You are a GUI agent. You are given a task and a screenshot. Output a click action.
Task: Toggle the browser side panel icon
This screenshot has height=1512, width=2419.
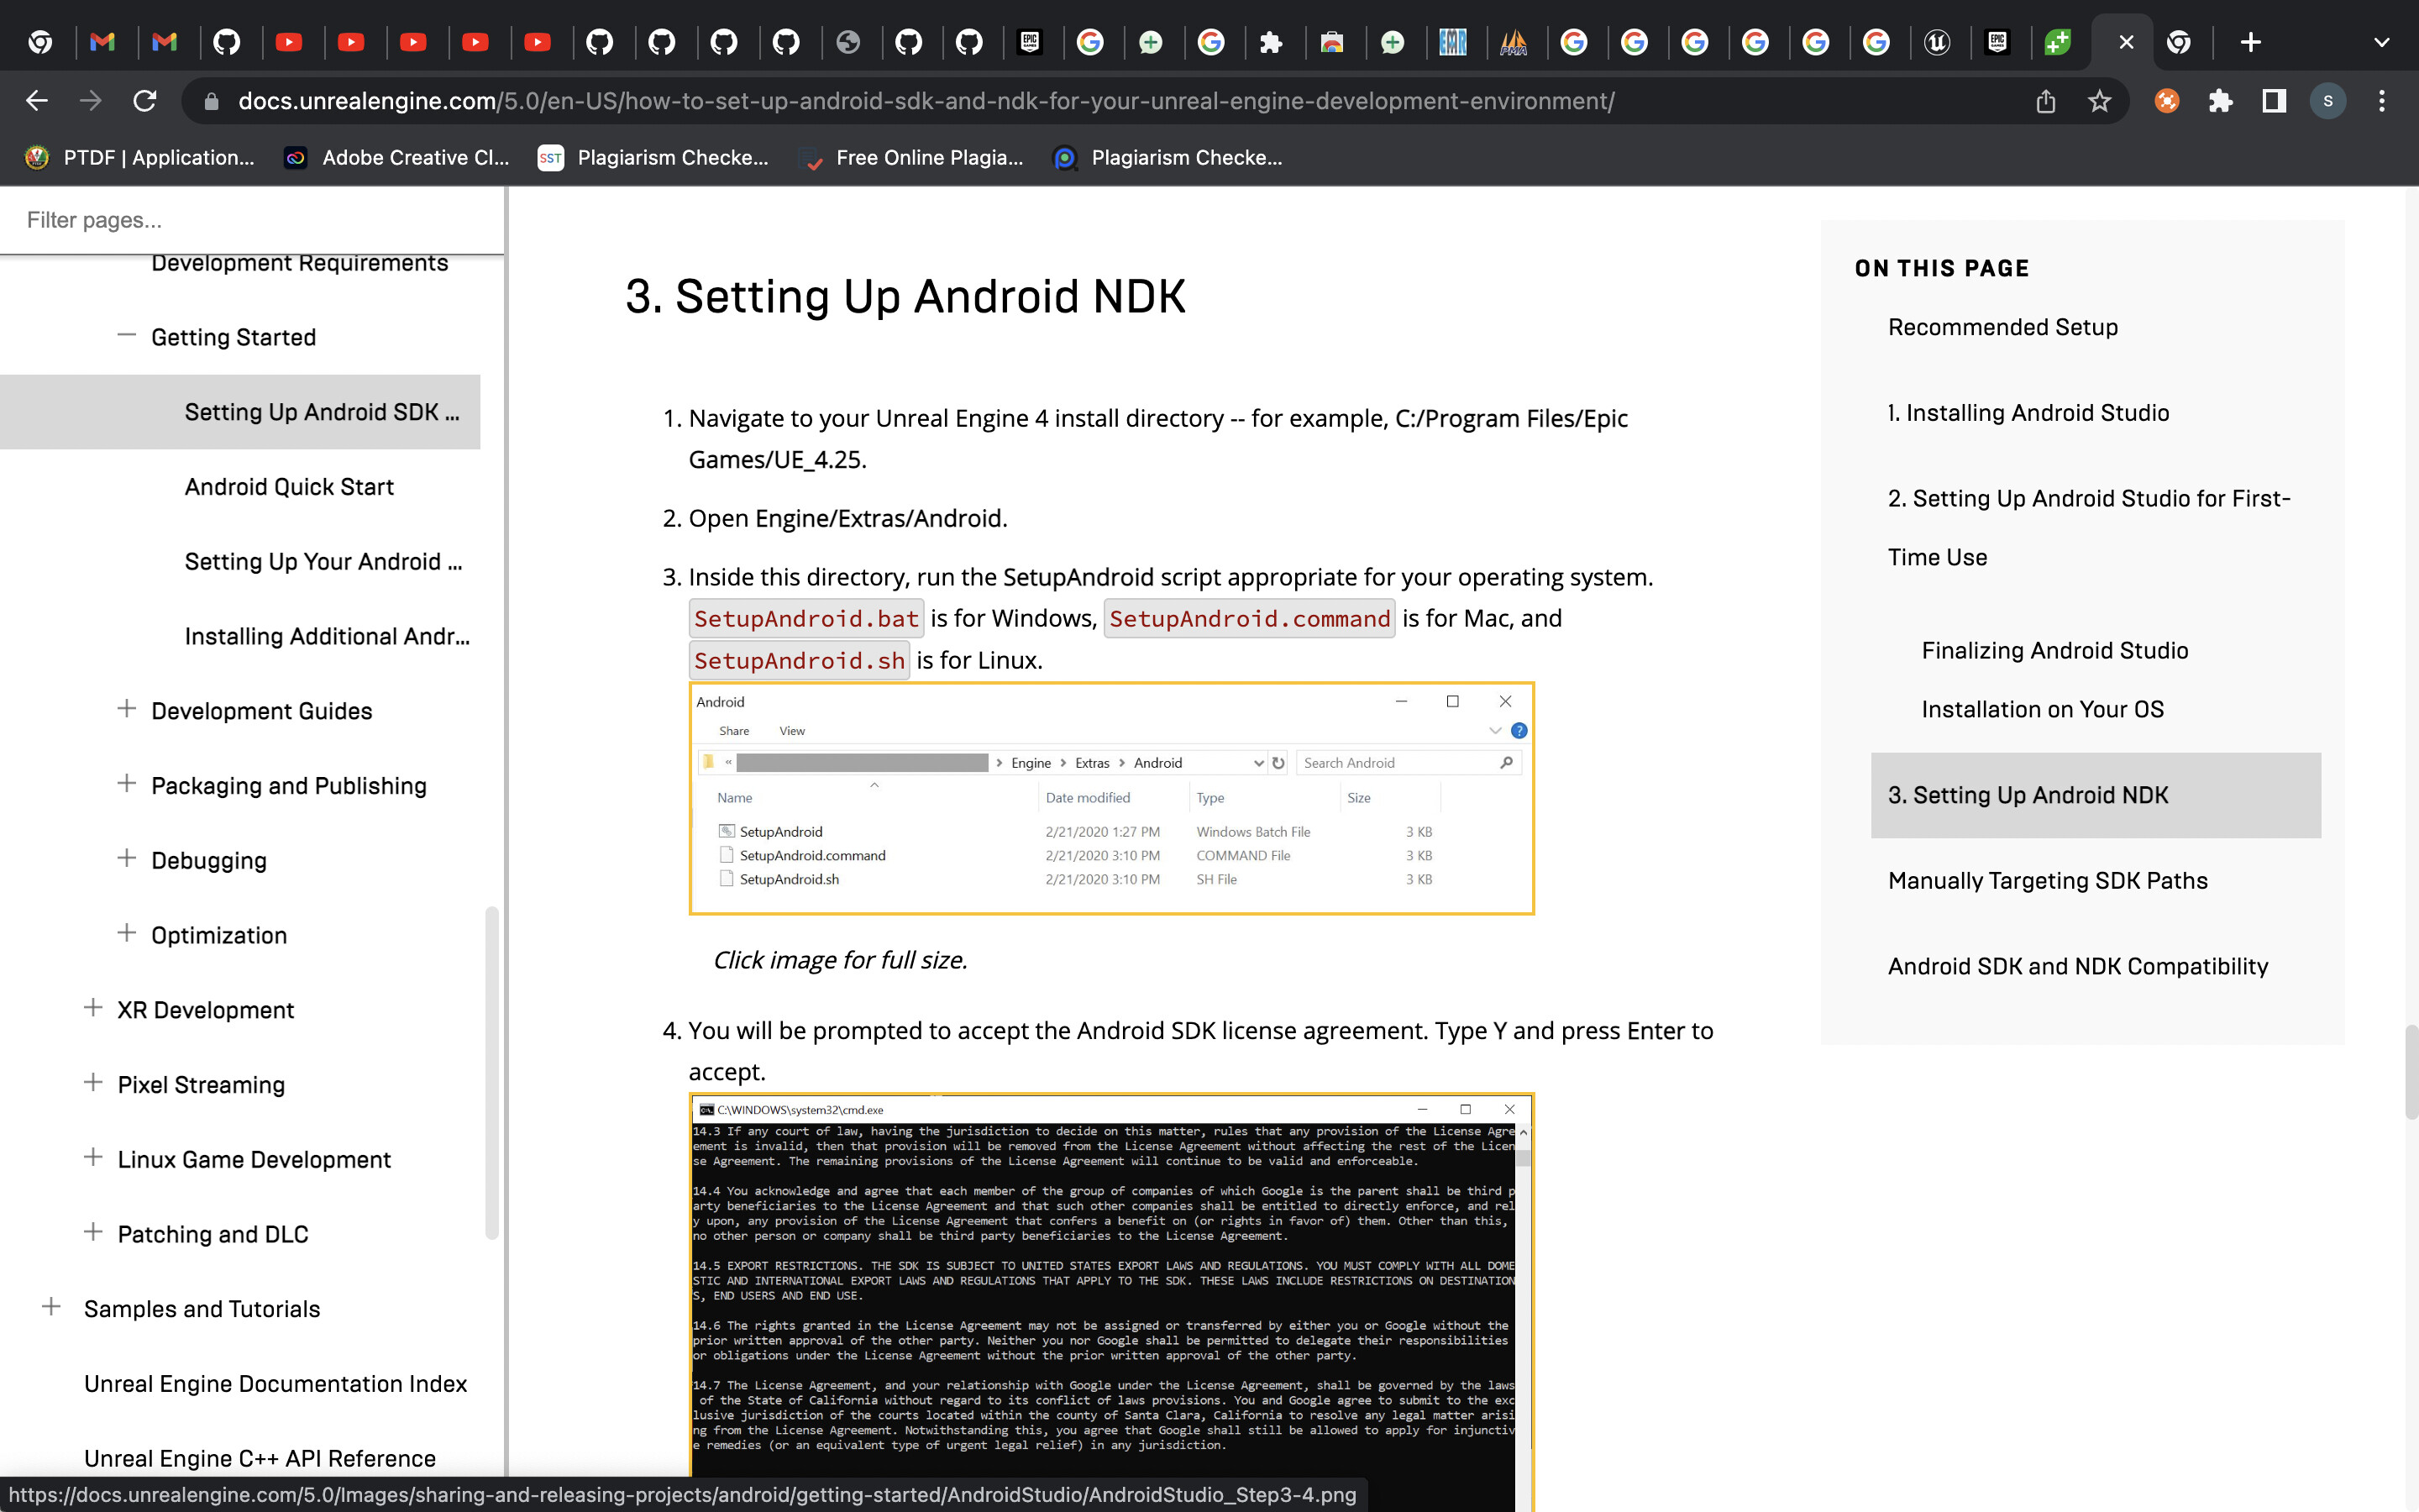[2274, 101]
